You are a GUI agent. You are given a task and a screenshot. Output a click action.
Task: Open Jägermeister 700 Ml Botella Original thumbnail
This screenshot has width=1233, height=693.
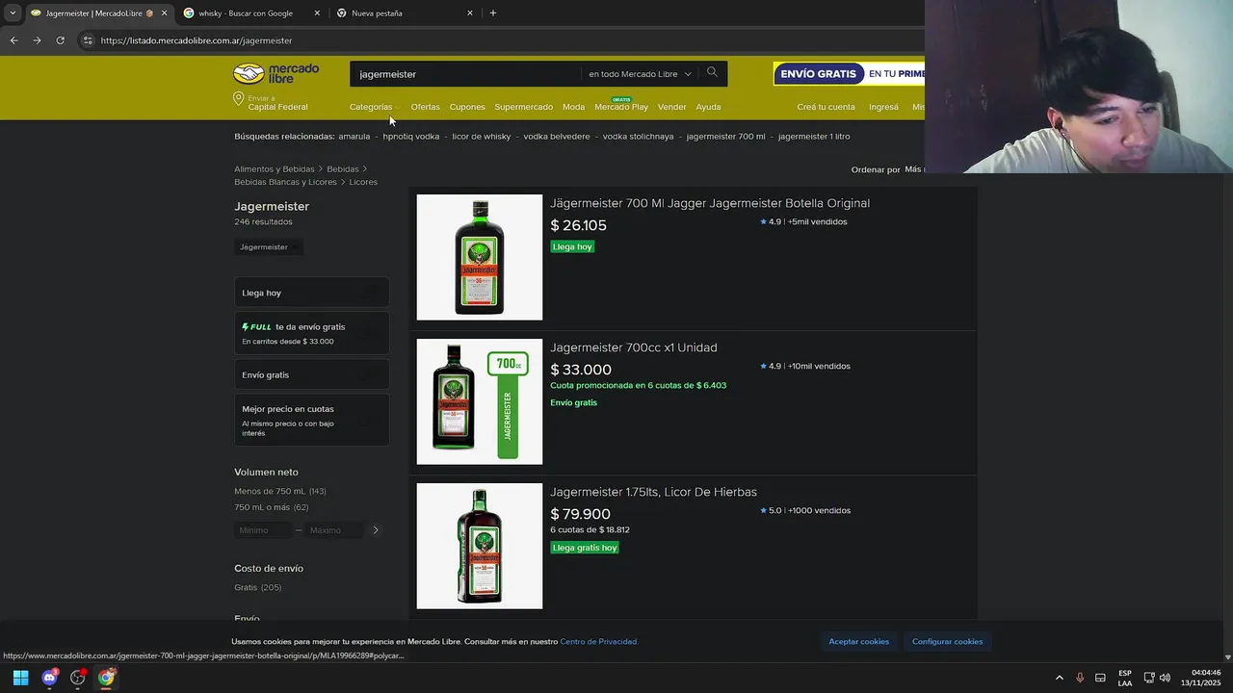pos(480,257)
